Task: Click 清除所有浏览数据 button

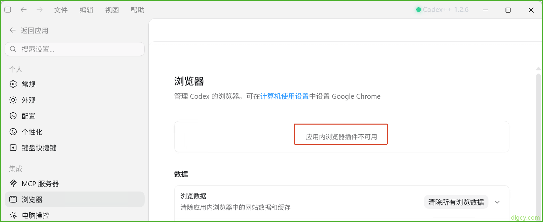Action: pos(456,202)
